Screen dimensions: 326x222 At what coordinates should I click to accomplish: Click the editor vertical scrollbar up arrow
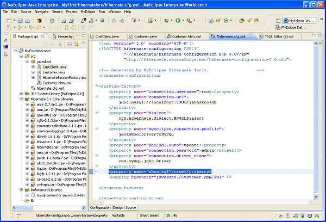point(316,43)
